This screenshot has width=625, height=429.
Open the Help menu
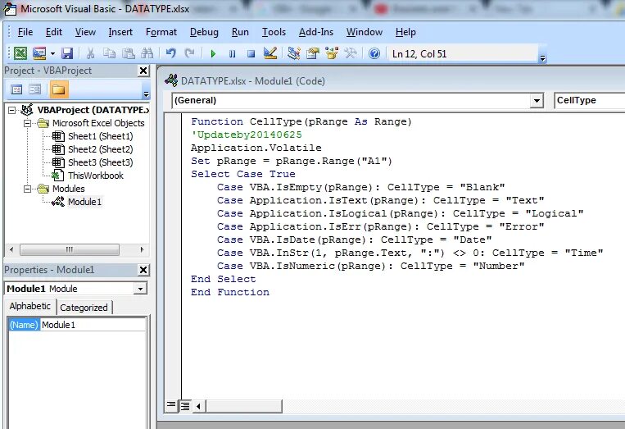(405, 32)
